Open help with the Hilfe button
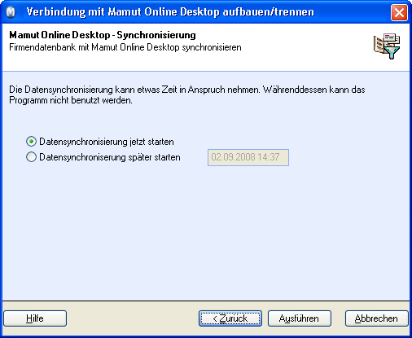This screenshot has height=338, width=412. coord(35,318)
